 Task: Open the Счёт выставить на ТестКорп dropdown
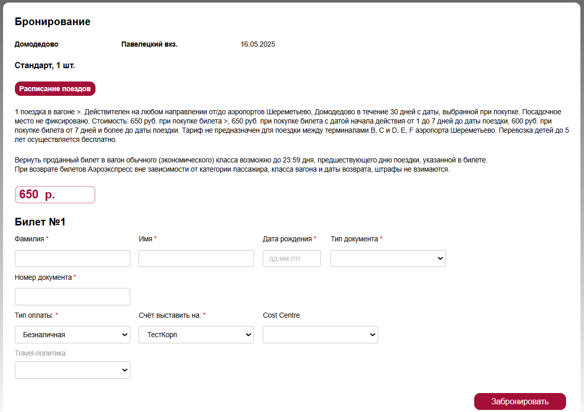click(196, 335)
